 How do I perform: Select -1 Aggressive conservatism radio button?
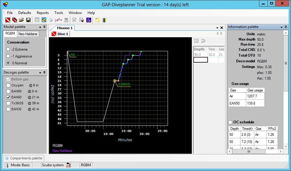pyautogui.click(x=8, y=56)
